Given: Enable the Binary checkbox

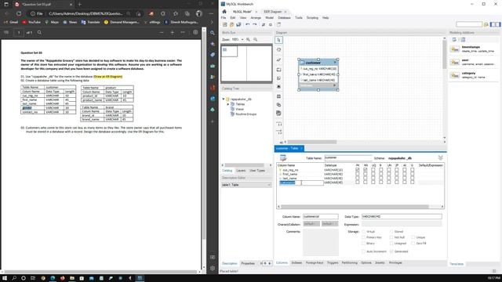Looking at the screenshot, I should click(363, 244).
